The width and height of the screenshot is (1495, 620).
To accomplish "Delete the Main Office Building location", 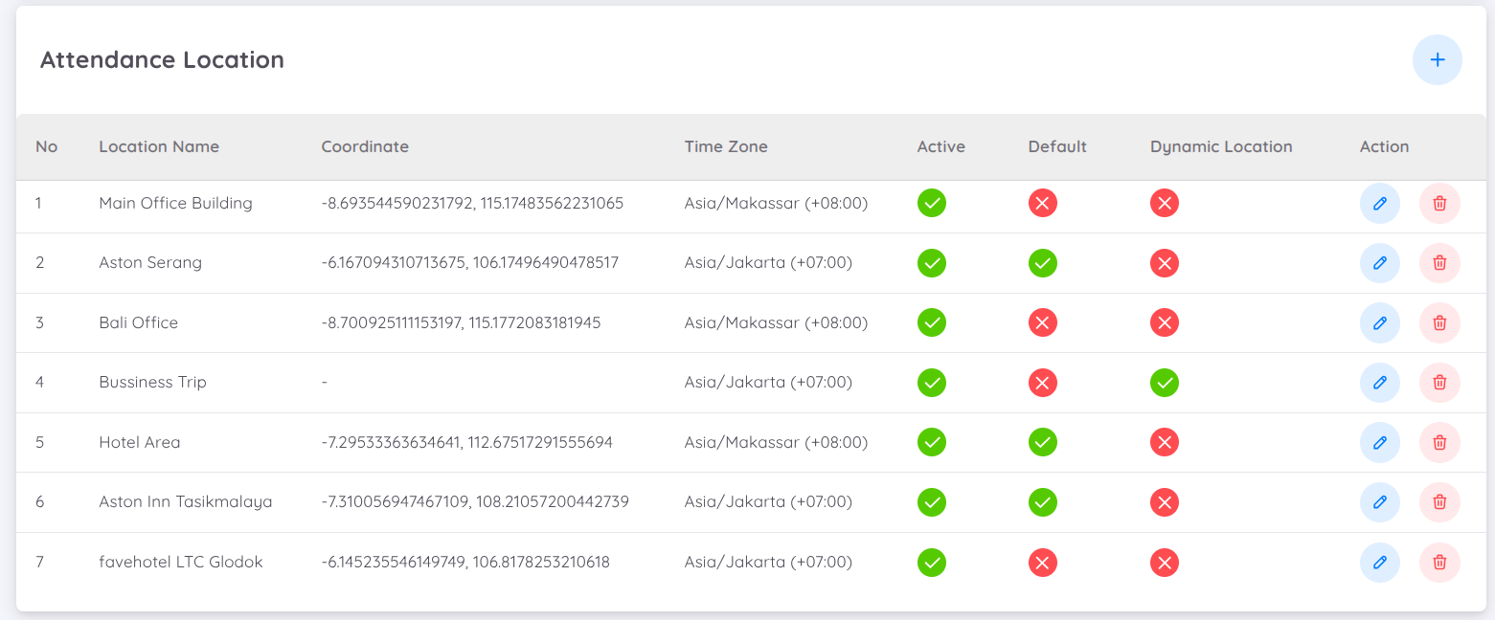I will [x=1438, y=203].
